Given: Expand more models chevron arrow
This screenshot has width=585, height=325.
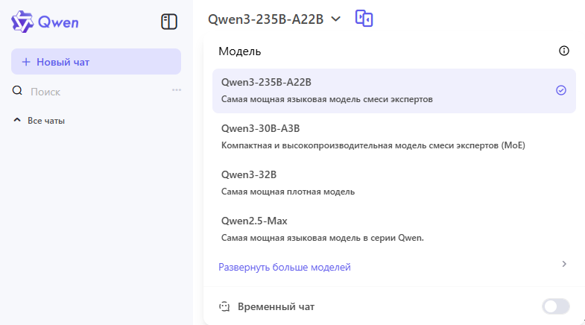Looking at the screenshot, I should 564,264.
